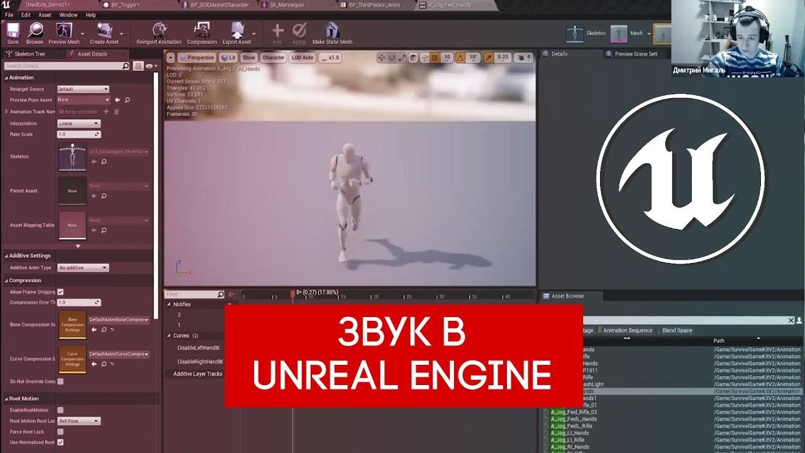Browse to Preview Pose Asset magnifier icon
This screenshot has height=453, width=805.
coord(127,100)
